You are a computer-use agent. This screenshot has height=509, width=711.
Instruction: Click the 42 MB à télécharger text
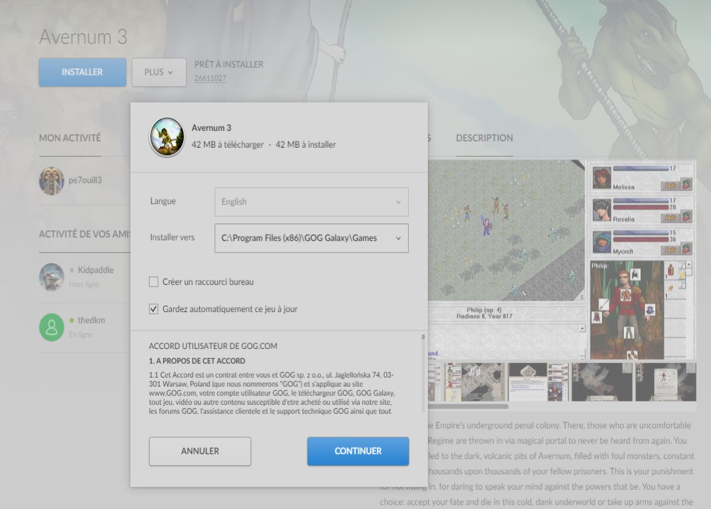(228, 145)
